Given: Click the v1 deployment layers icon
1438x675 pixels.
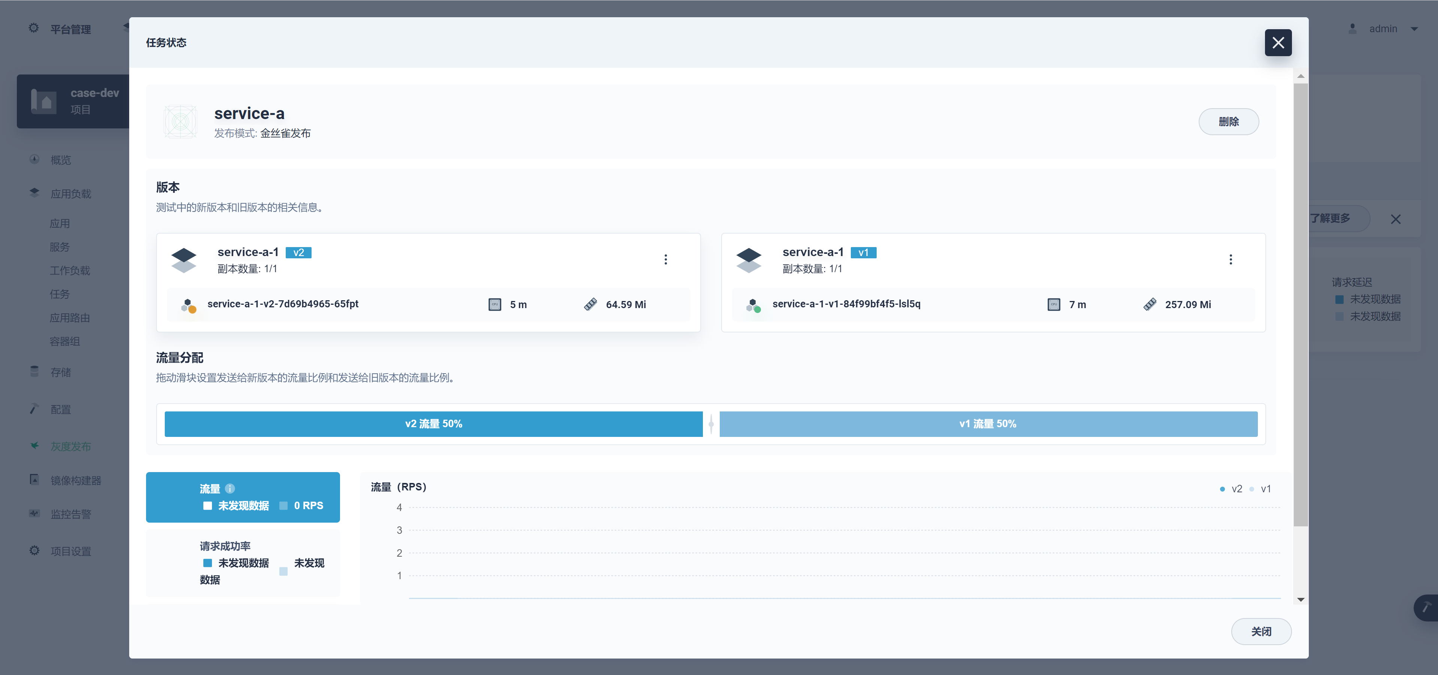Looking at the screenshot, I should (749, 260).
